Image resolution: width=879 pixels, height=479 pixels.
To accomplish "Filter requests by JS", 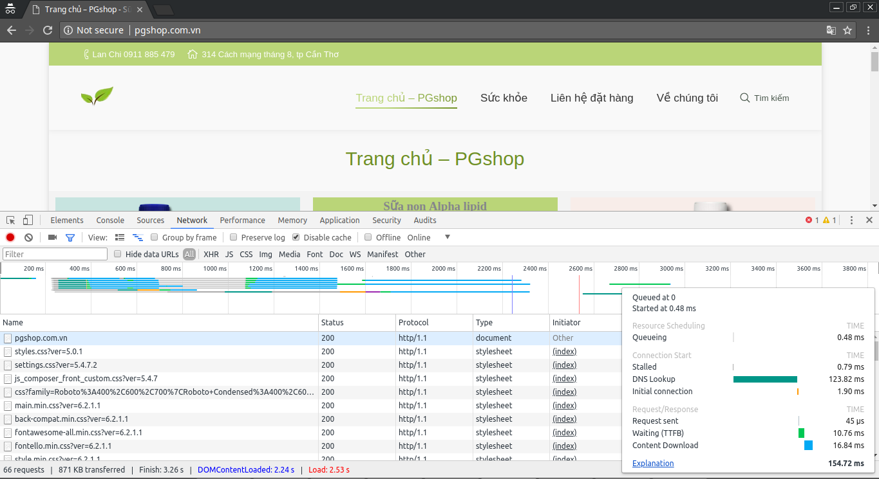I will [229, 254].
